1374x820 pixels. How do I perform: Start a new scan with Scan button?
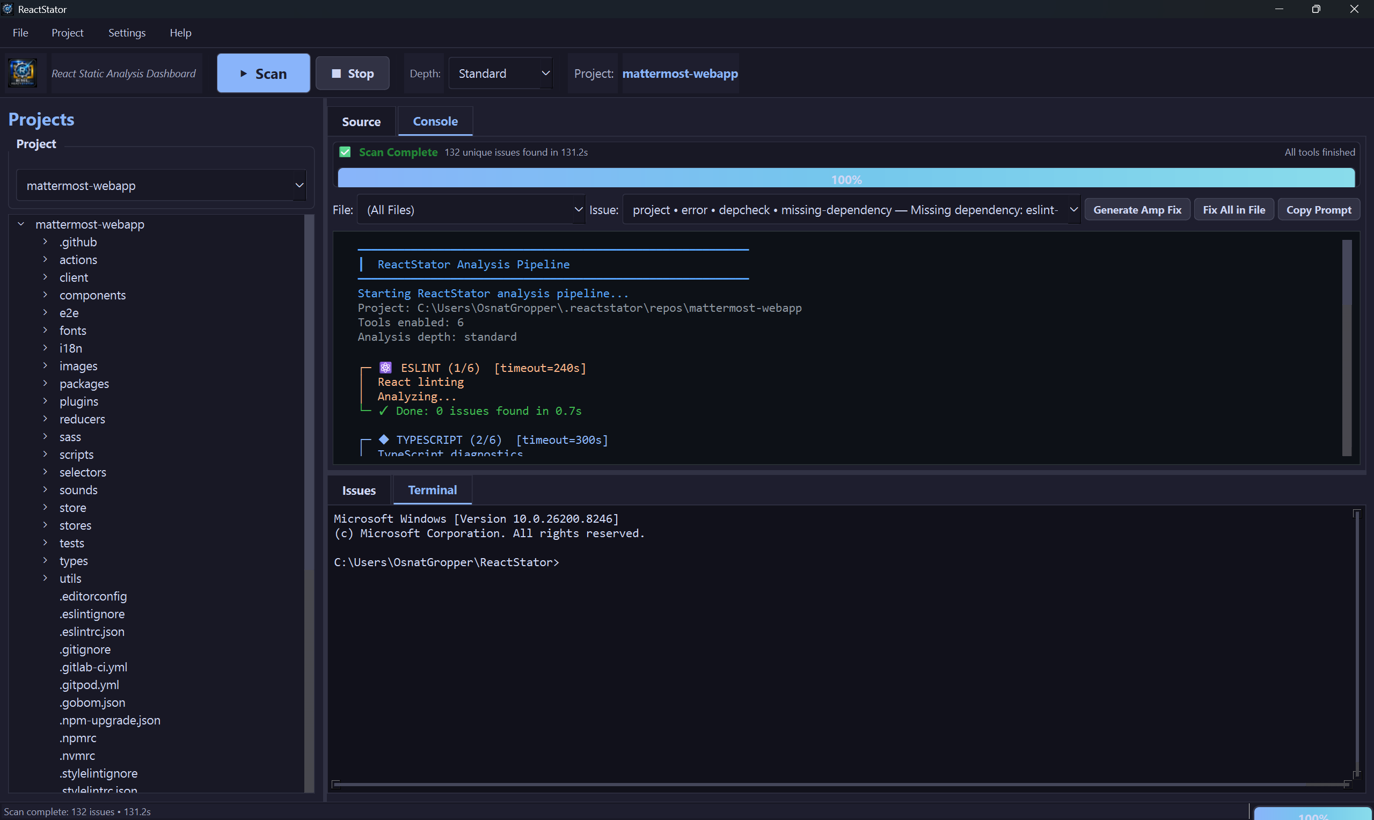264,73
